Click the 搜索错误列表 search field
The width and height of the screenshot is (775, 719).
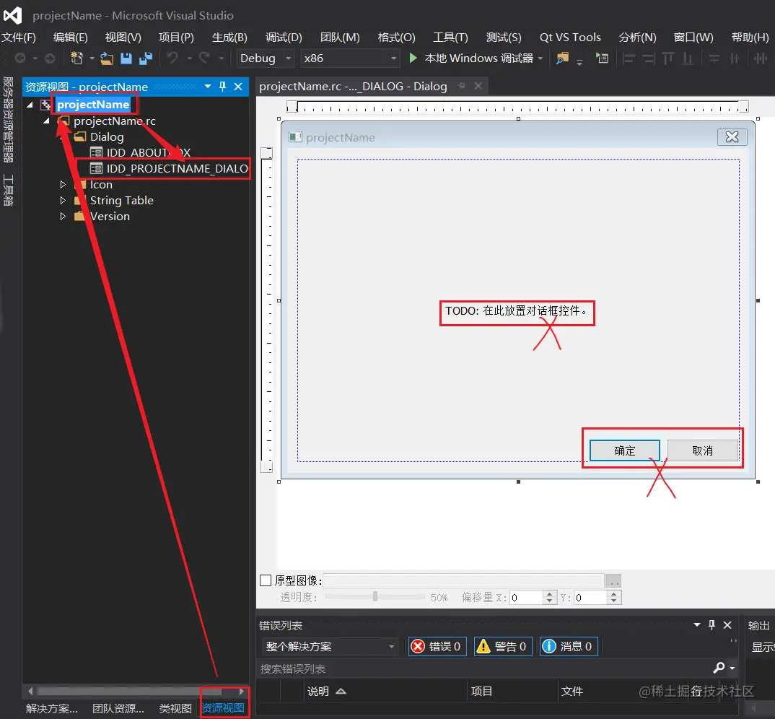(484, 668)
